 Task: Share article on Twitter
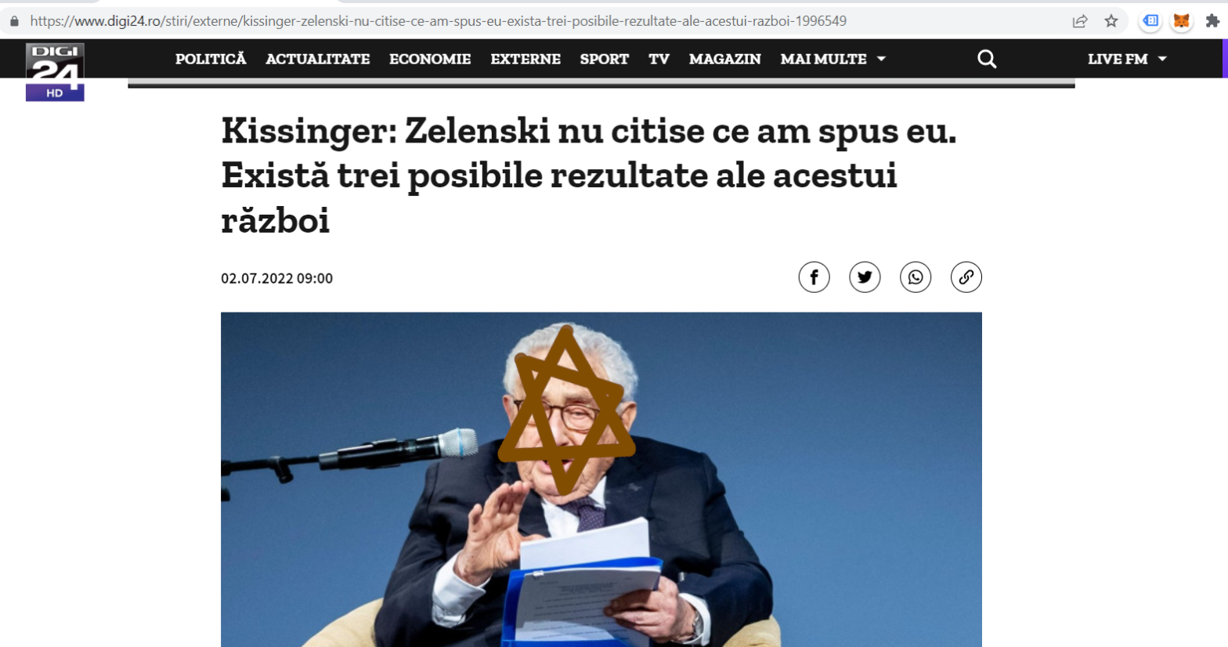[x=865, y=277]
